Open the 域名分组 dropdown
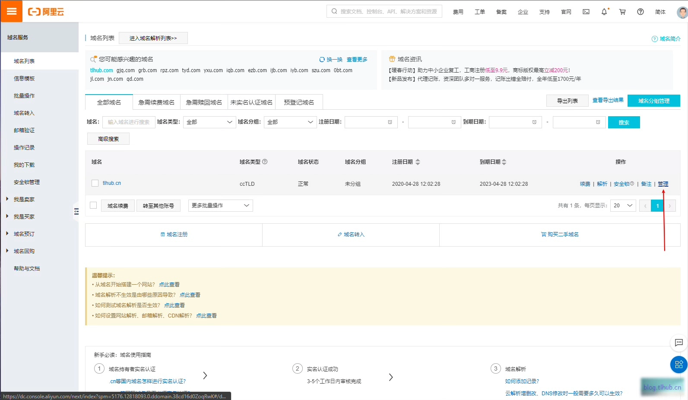 coord(291,122)
